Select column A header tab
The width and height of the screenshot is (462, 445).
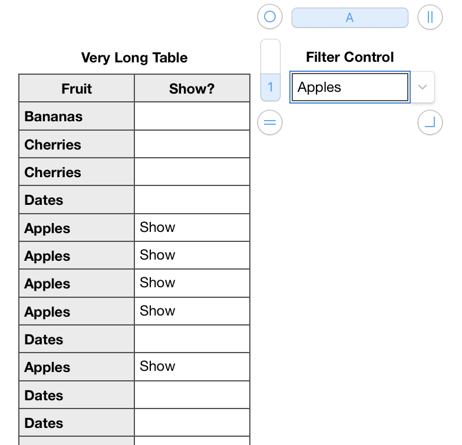(349, 18)
